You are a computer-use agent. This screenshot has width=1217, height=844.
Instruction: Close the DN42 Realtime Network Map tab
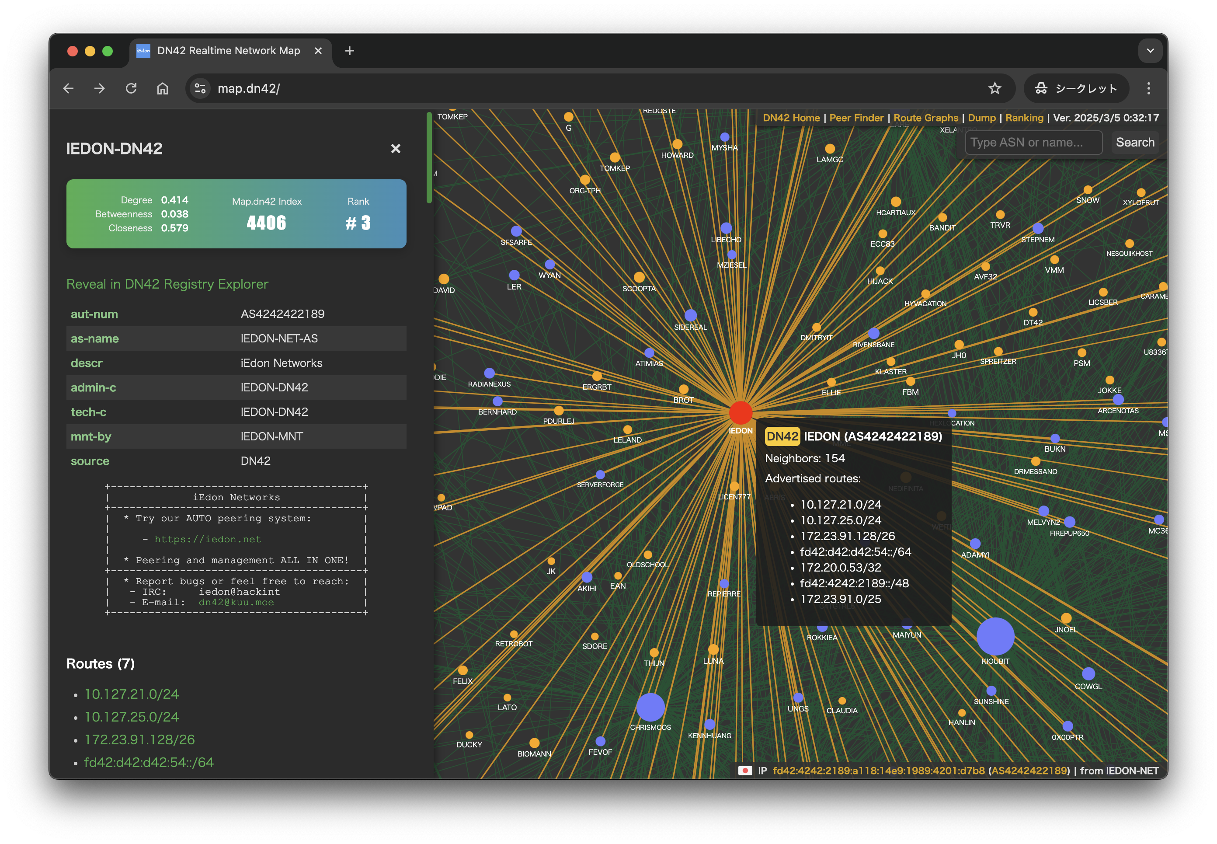[318, 51]
